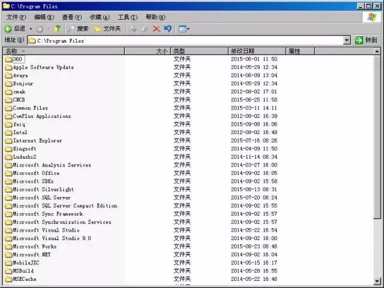This screenshot has width=384, height=288.
Task: Click the Microsoft Sync Framework folder name
Action: pos(48,214)
